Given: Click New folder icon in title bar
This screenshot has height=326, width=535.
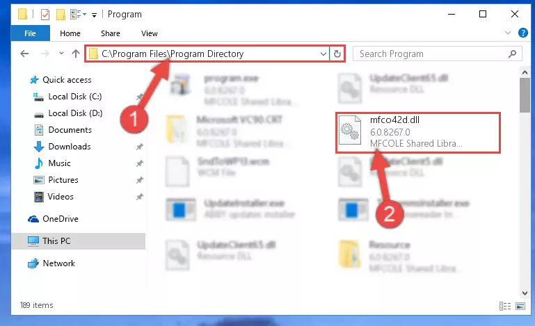Looking at the screenshot, I should 61,15.
